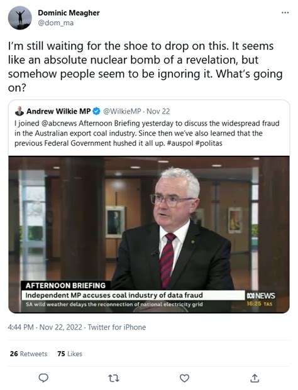The width and height of the screenshot is (298, 390).
Task: Open the @WilkieMP handle
Action: pos(122,111)
